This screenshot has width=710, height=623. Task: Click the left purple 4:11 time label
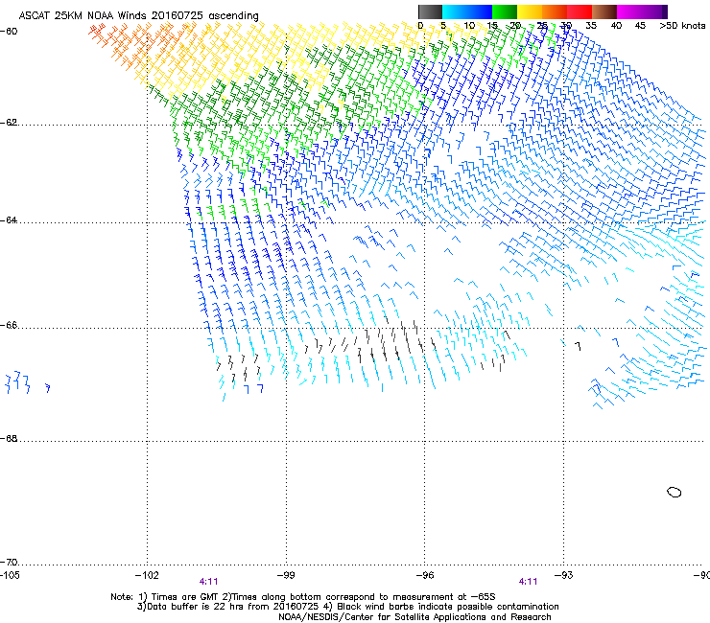(x=208, y=582)
